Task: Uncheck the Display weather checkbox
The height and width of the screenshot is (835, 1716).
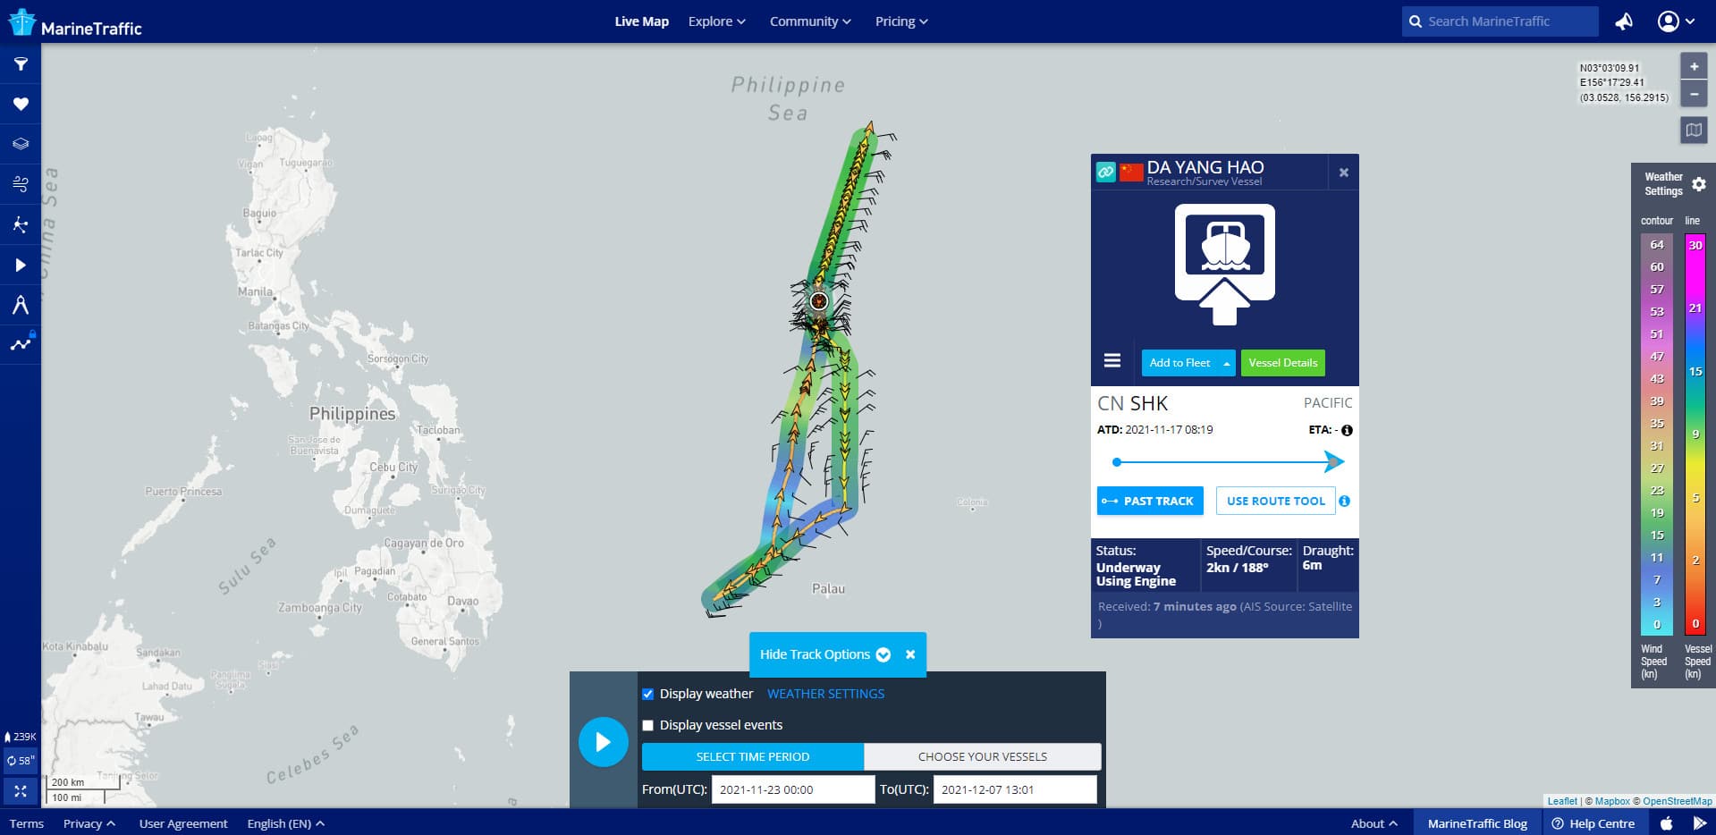Action: [648, 694]
